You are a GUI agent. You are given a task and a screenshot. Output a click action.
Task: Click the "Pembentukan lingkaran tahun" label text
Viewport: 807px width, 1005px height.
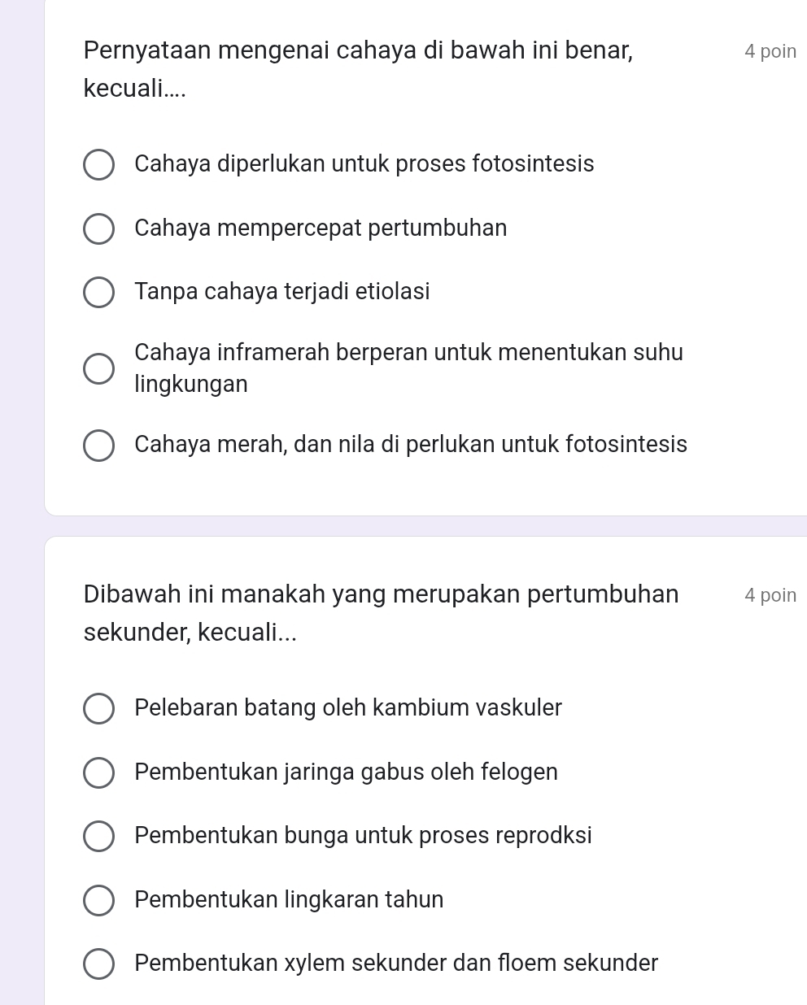point(290,899)
